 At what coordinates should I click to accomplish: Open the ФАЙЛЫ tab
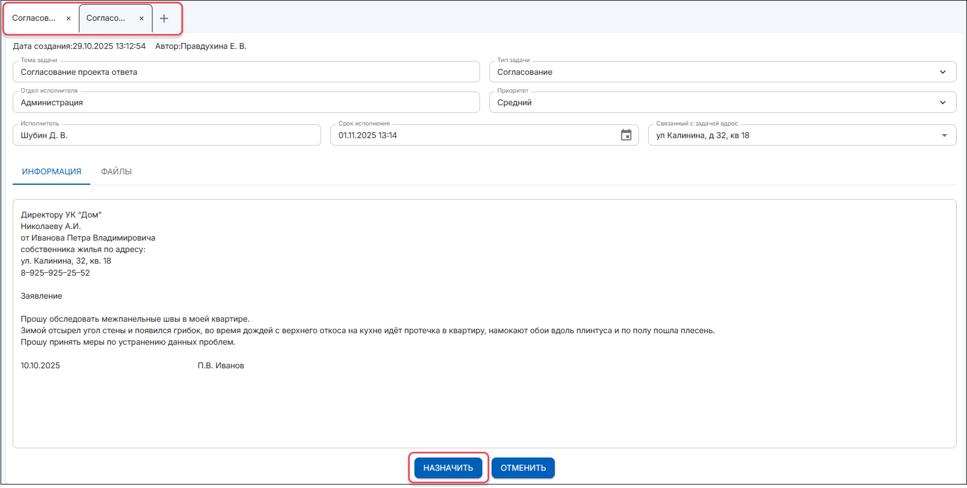[116, 171]
